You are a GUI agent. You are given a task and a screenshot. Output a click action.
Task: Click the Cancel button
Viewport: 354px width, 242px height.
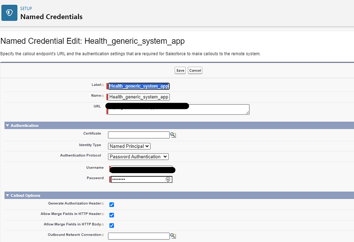click(x=195, y=70)
